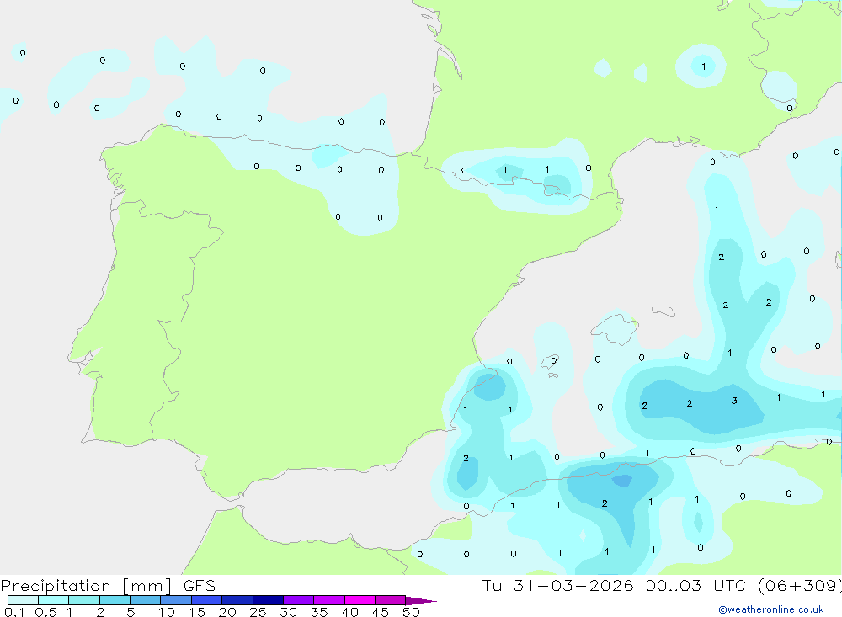Click the legend label "20"

click(227, 612)
